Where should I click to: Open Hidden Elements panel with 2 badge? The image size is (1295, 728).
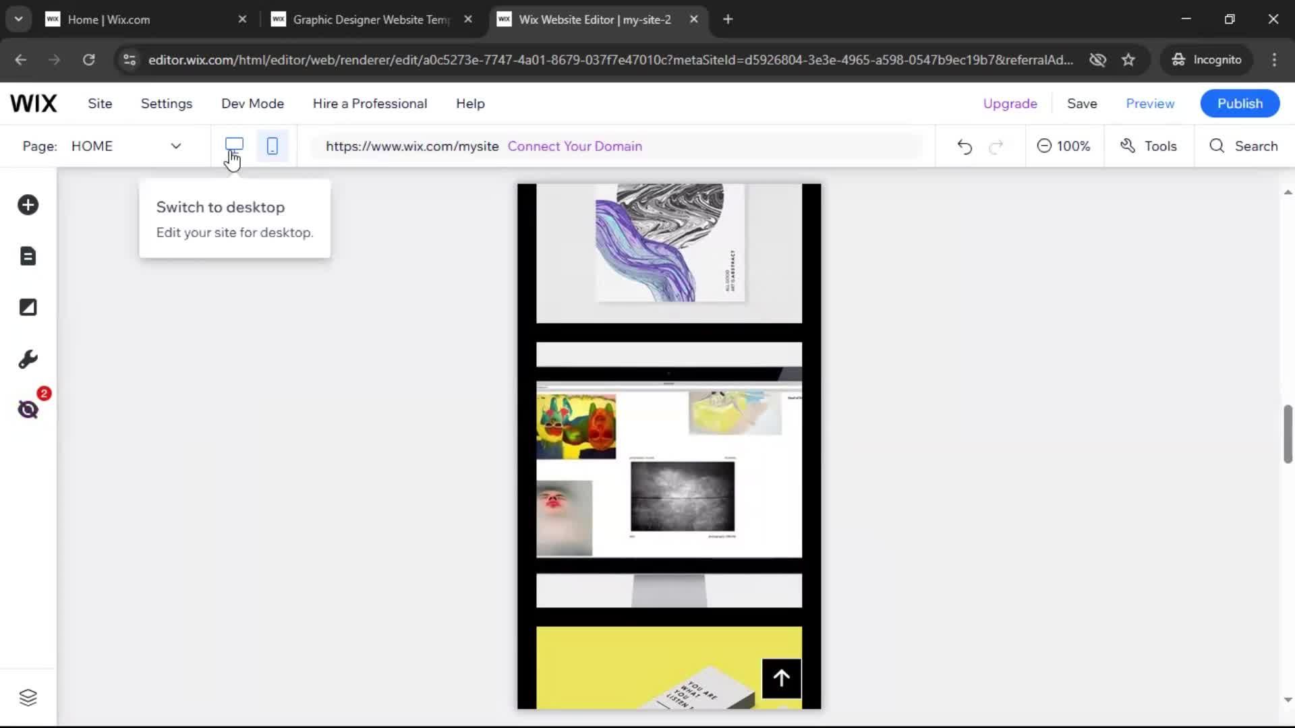click(x=28, y=408)
